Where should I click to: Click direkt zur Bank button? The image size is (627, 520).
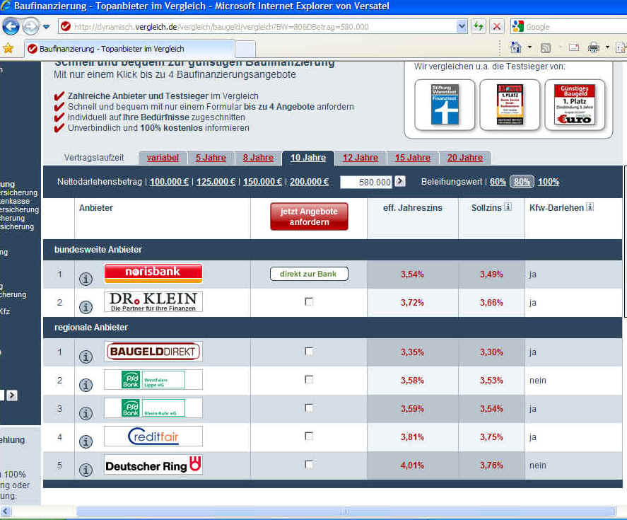pos(309,274)
